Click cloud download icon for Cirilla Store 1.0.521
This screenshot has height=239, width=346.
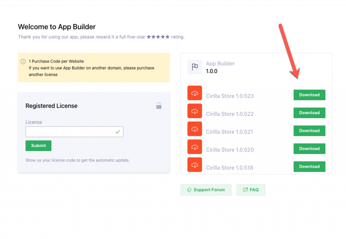tap(195, 129)
